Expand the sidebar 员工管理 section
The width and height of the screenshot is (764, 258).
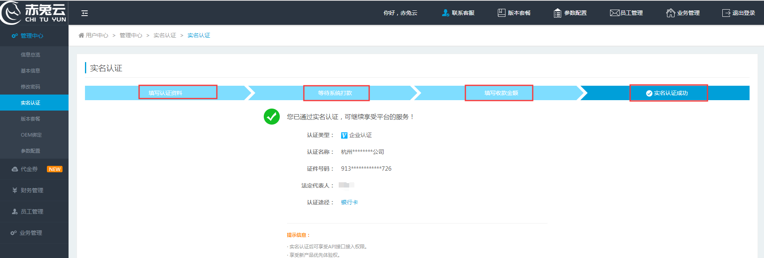[32, 212]
